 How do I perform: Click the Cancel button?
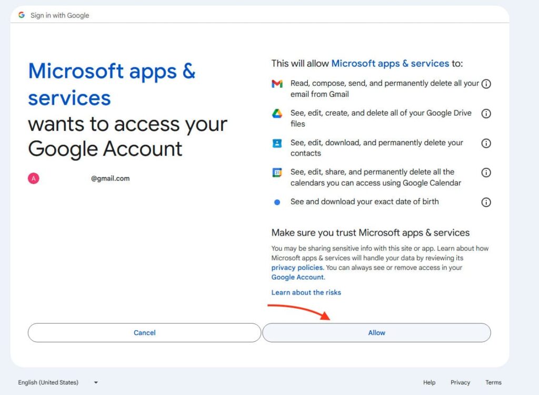pos(144,332)
